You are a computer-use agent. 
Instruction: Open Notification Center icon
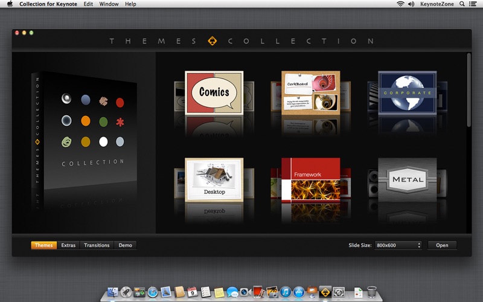coord(473,4)
